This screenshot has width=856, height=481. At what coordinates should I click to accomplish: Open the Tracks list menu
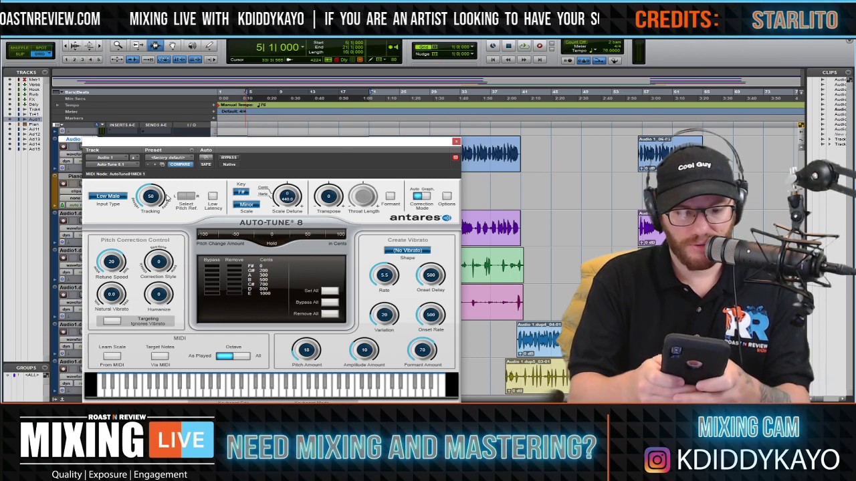click(x=45, y=72)
